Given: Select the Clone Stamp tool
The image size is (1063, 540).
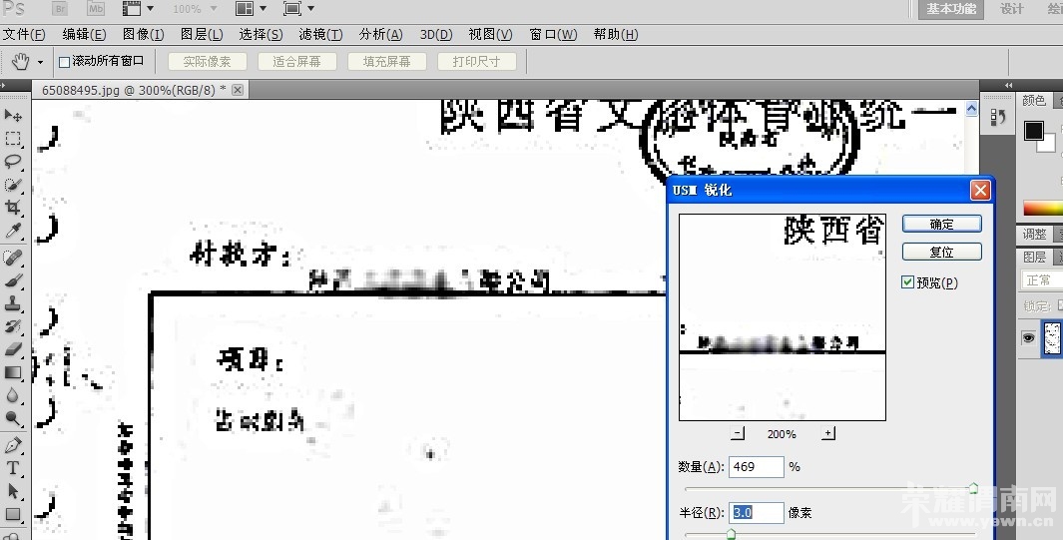Looking at the screenshot, I should point(14,303).
